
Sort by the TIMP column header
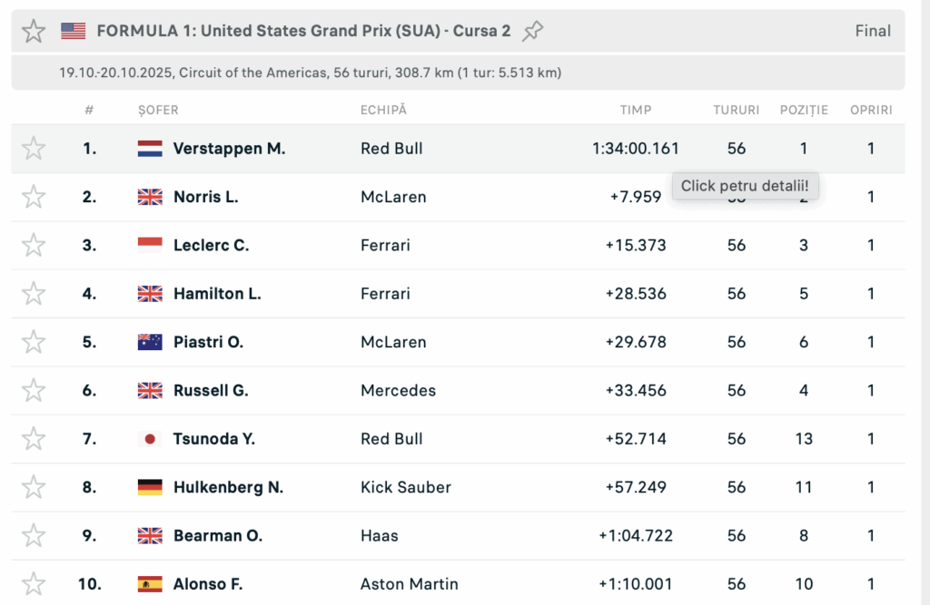[636, 110]
